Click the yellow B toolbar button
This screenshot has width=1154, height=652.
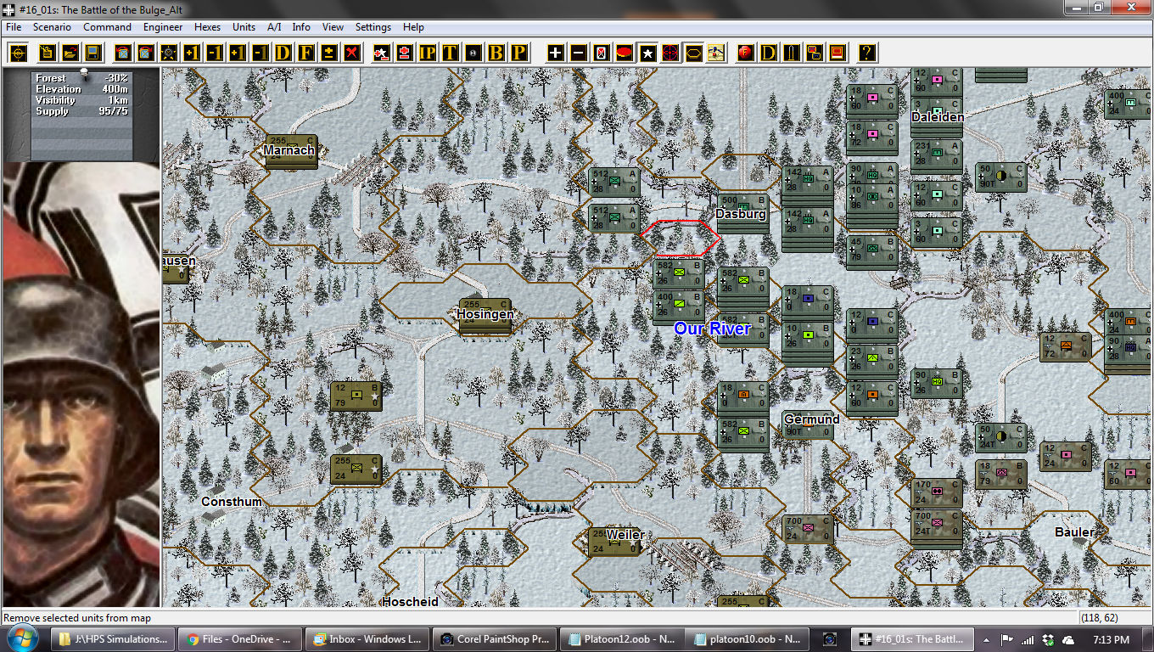pyautogui.click(x=496, y=53)
